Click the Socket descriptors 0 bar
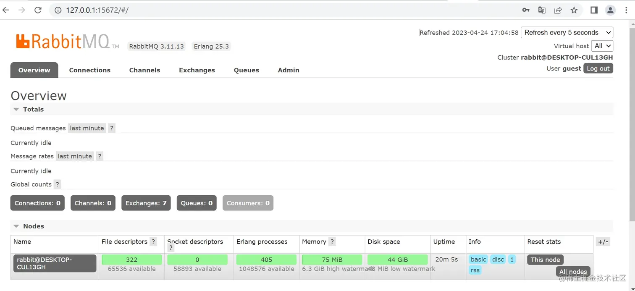 point(197,260)
